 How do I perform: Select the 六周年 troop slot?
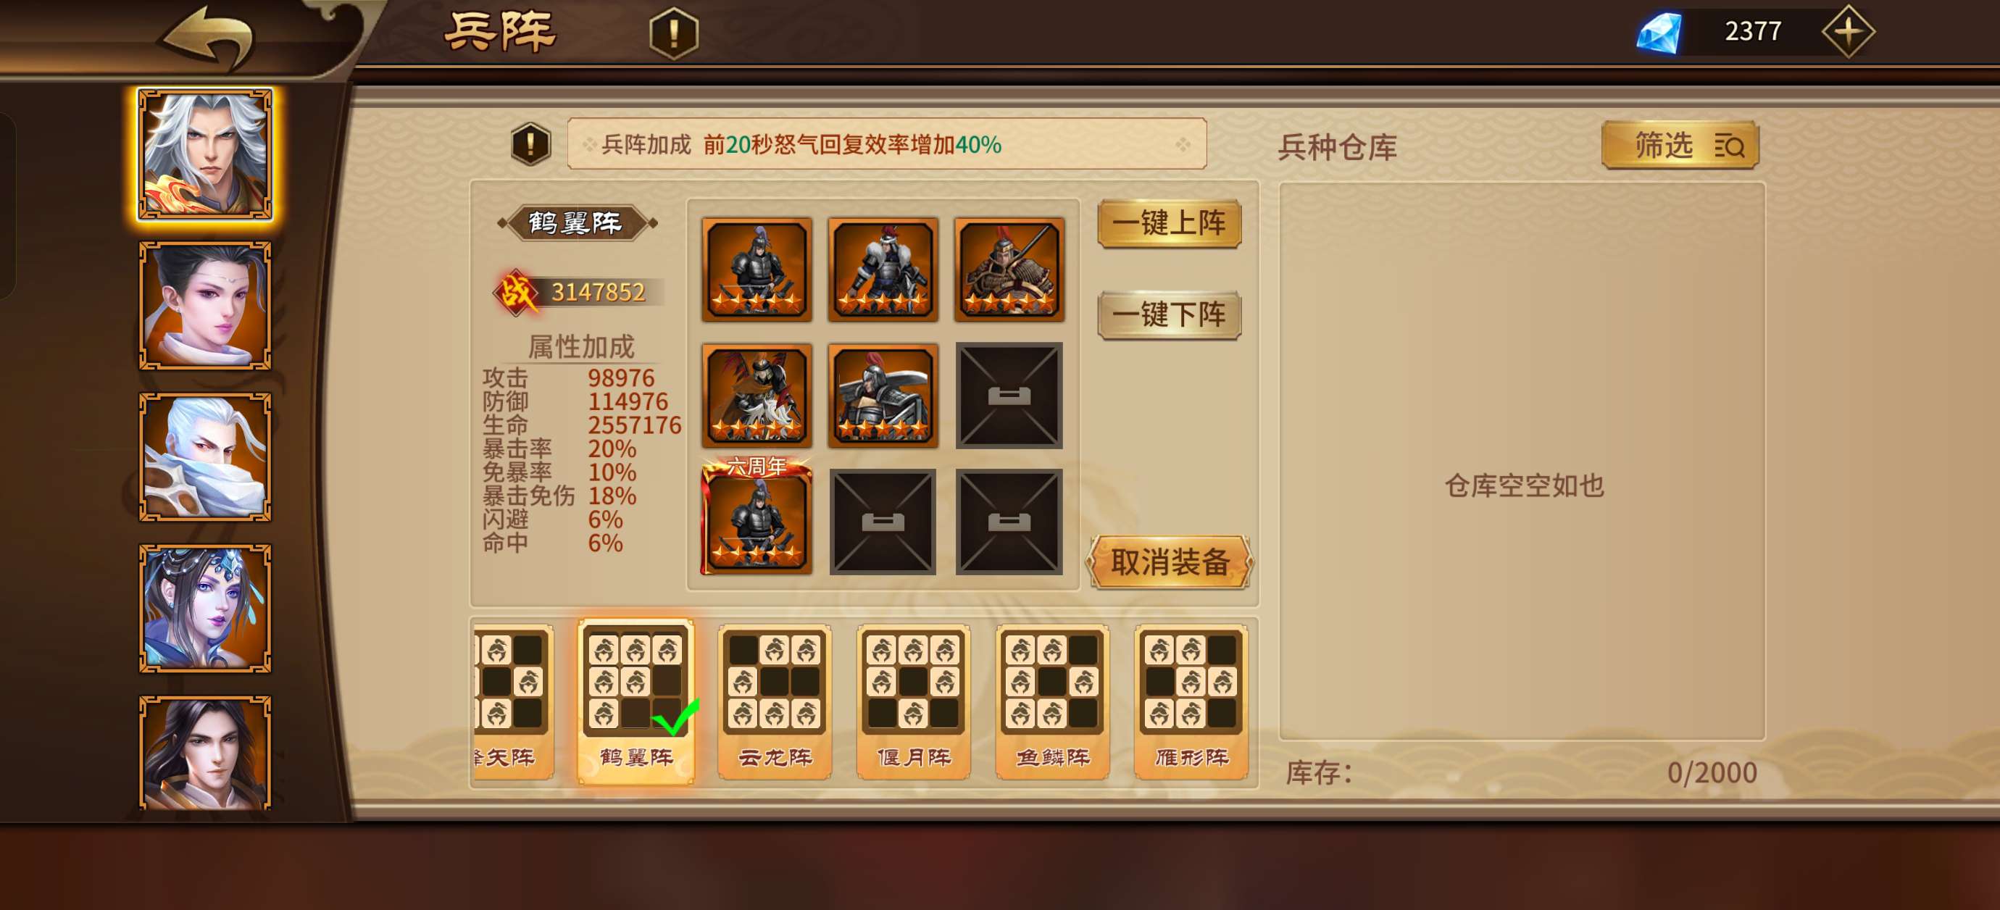[x=757, y=517]
